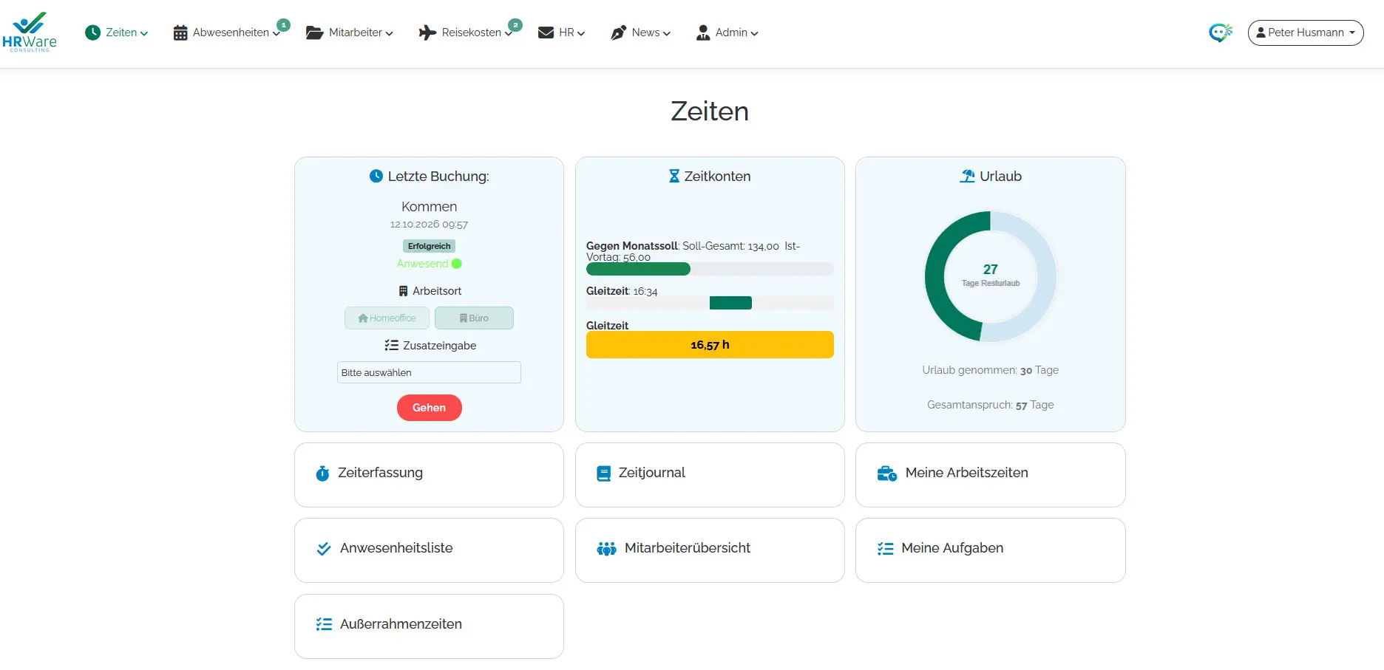Click the 'Urlaub genommen: 30 Tage' text

991,370
